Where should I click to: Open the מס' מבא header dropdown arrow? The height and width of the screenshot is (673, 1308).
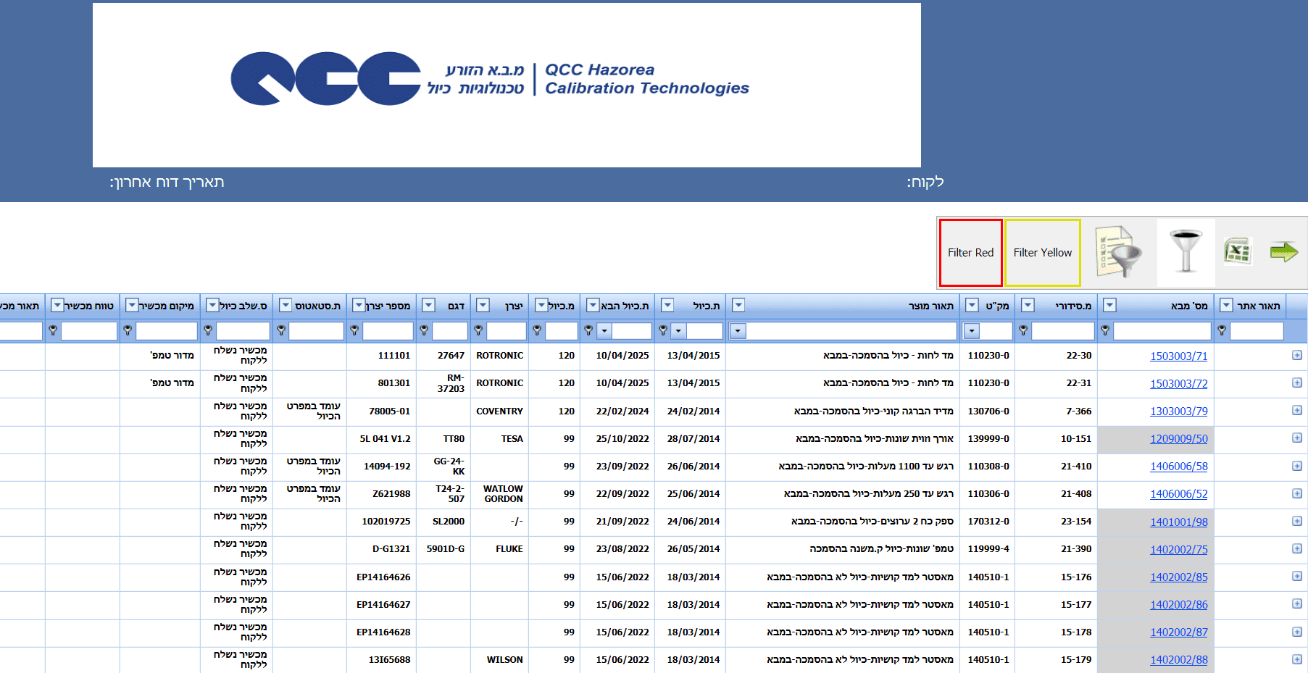(1109, 306)
